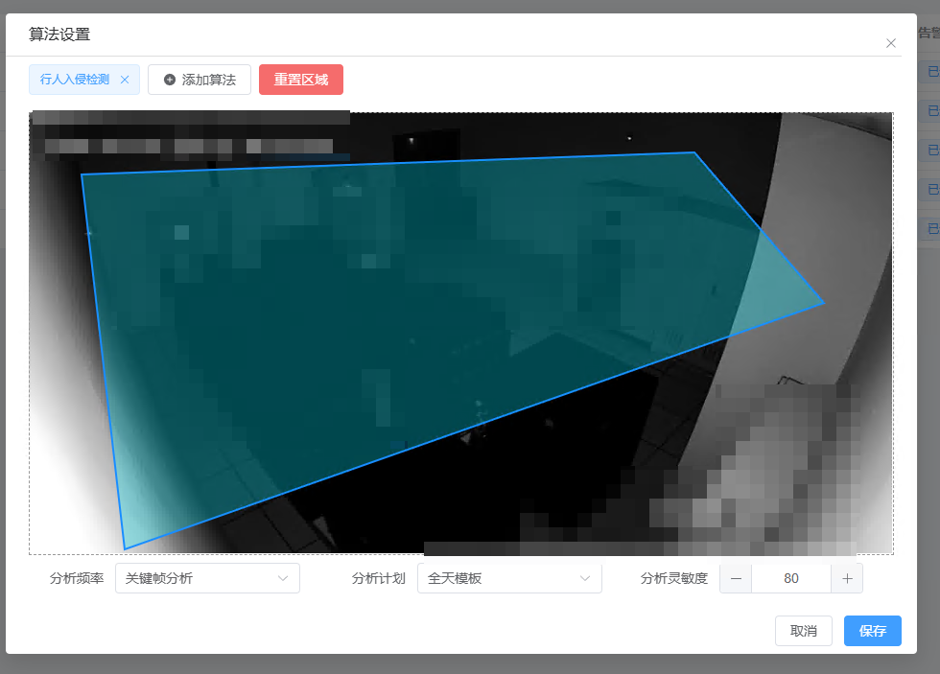Save settings with the 保存 button
The image size is (940, 674).
click(x=873, y=631)
